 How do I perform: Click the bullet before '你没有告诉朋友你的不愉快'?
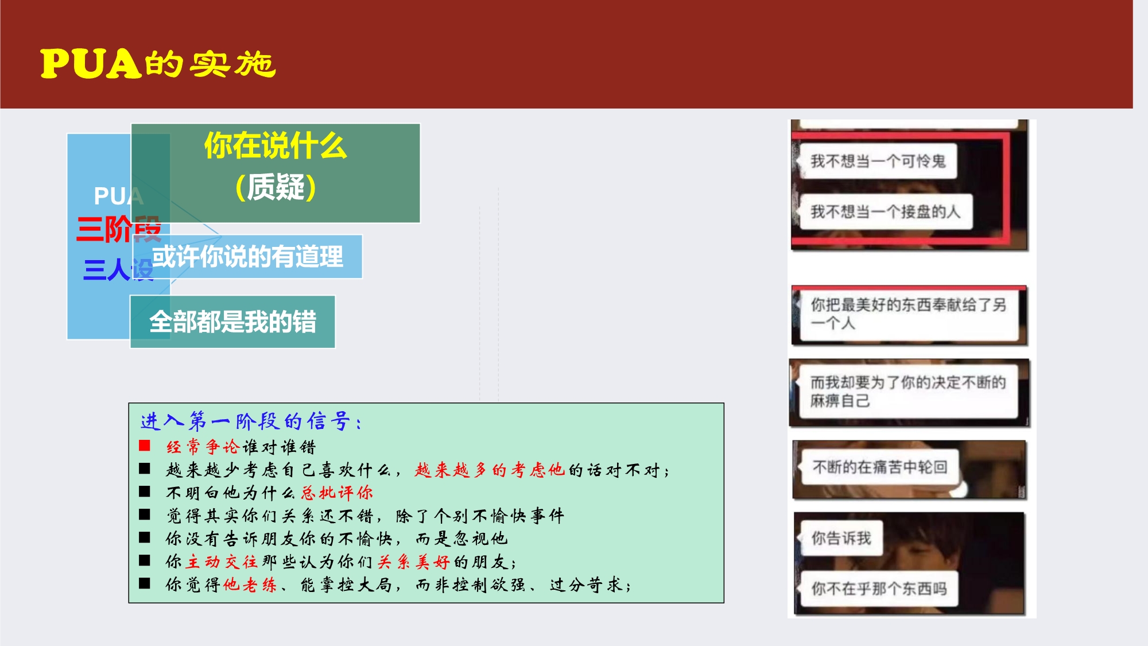click(145, 537)
